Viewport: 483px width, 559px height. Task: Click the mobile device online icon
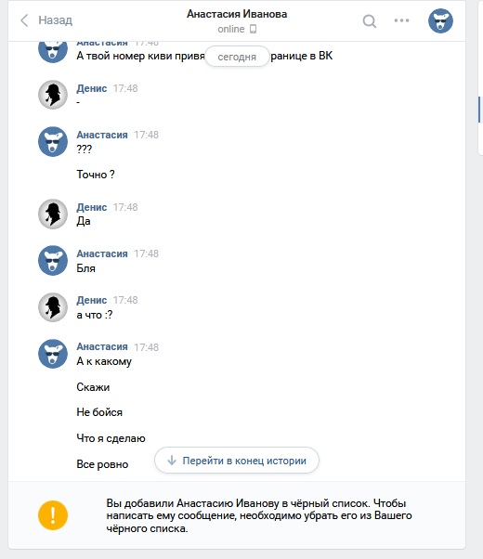click(x=253, y=29)
